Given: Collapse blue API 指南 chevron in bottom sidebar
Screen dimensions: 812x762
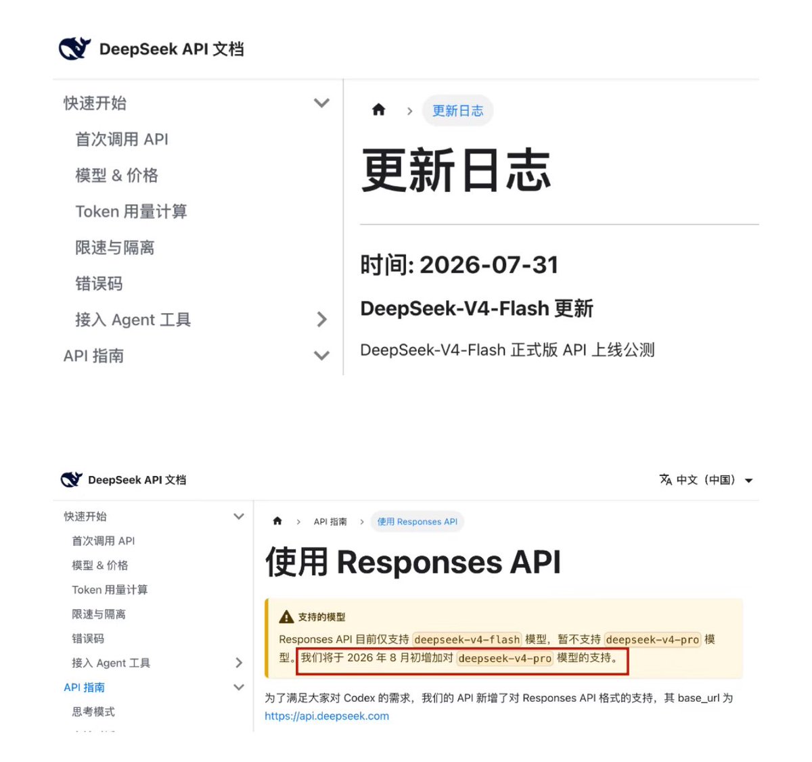Looking at the screenshot, I should click(x=239, y=687).
